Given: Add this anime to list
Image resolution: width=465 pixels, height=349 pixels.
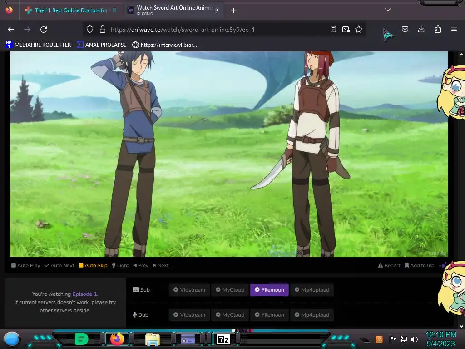Looking at the screenshot, I should pos(419,265).
